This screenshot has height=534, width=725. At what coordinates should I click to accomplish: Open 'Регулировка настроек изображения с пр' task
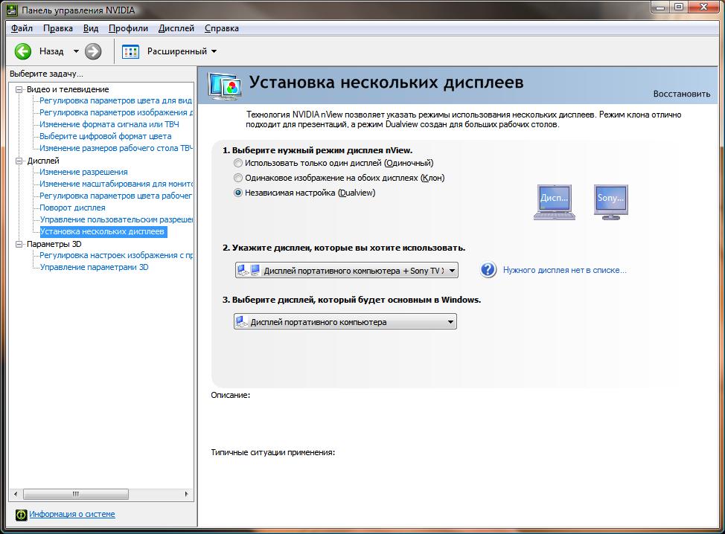pyautogui.click(x=116, y=255)
